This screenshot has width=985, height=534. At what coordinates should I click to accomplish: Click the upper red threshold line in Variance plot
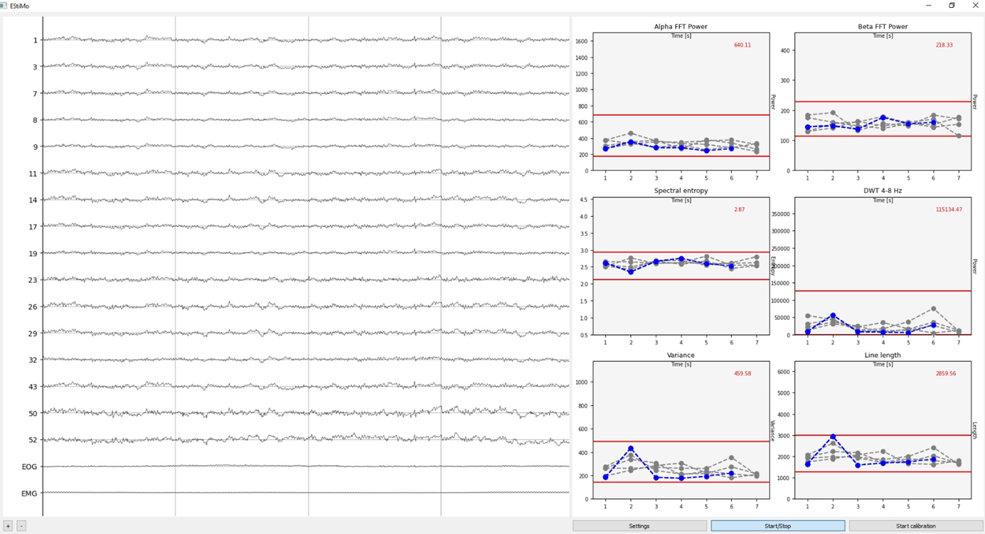(681, 442)
